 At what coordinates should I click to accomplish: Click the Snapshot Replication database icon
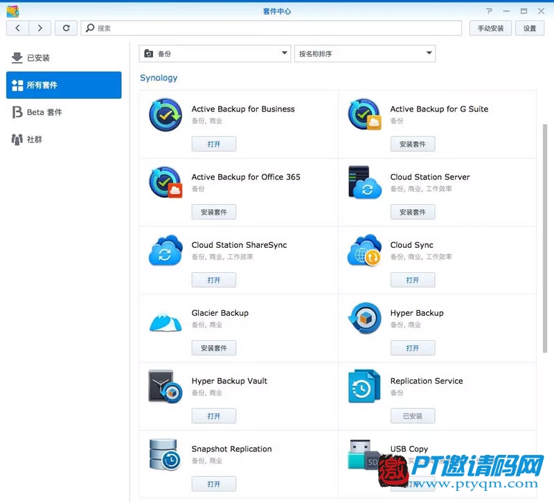coord(166,455)
